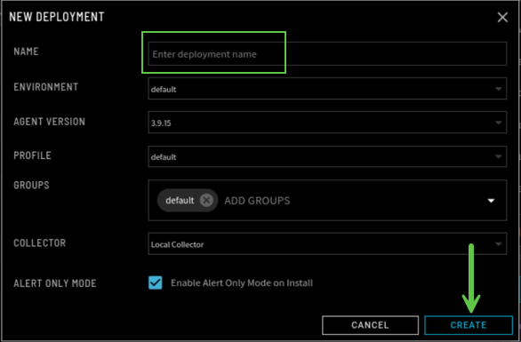Open the Profile dropdown
521x342 pixels.
point(327,156)
